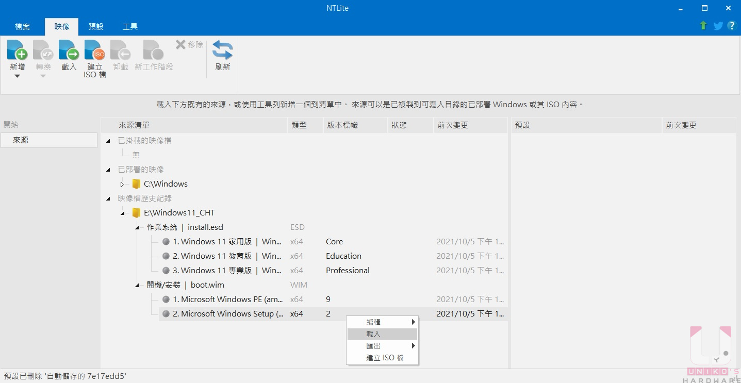Click the status dot for Windows 11 專業版
The width and height of the screenshot is (741, 383).
(x=166, y=271)
